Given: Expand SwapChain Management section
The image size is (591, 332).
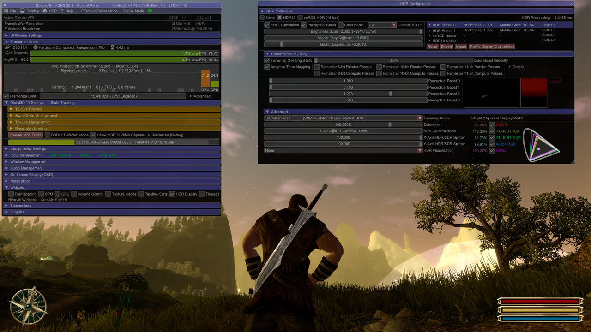Looking at the screenshot, I should coord(114,116).
